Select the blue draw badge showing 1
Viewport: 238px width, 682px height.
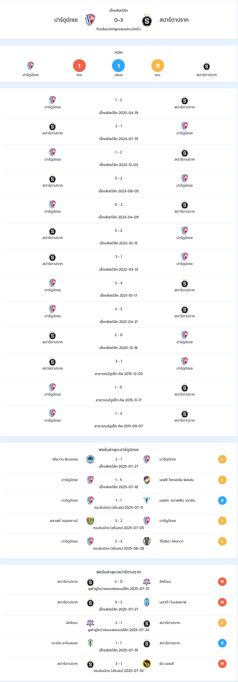(119, 66)
